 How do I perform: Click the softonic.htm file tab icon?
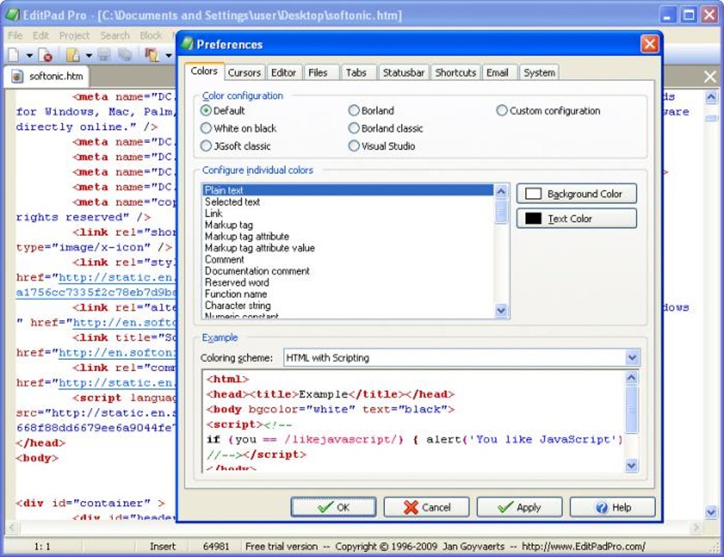(17, 76)
